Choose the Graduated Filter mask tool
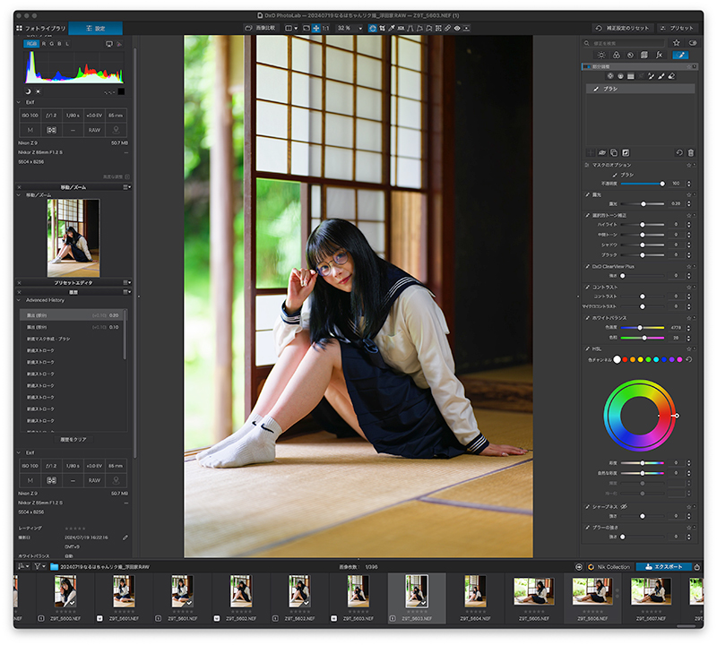 click(x=631, y=76)
